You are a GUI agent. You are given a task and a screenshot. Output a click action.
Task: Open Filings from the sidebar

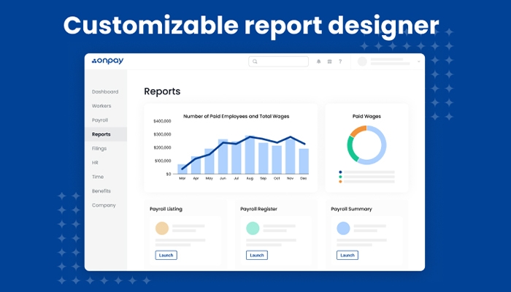point(99,148)
